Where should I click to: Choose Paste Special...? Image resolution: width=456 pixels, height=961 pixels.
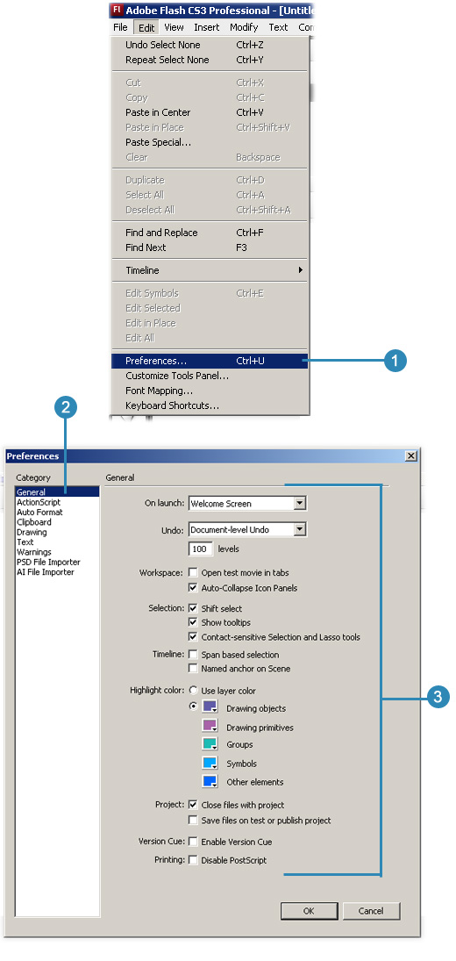coord(210,142)
